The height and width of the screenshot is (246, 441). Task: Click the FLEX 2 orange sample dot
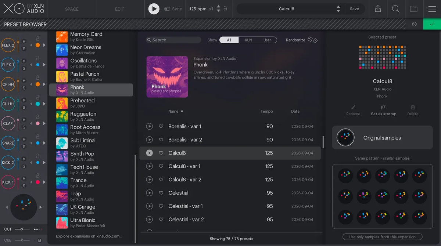(x=37, y=45)
